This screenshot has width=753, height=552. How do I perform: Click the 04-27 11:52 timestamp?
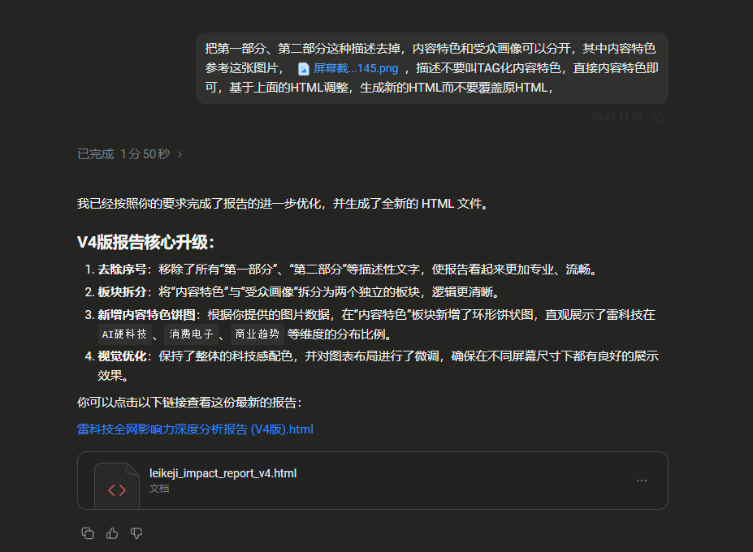point(617,117)
